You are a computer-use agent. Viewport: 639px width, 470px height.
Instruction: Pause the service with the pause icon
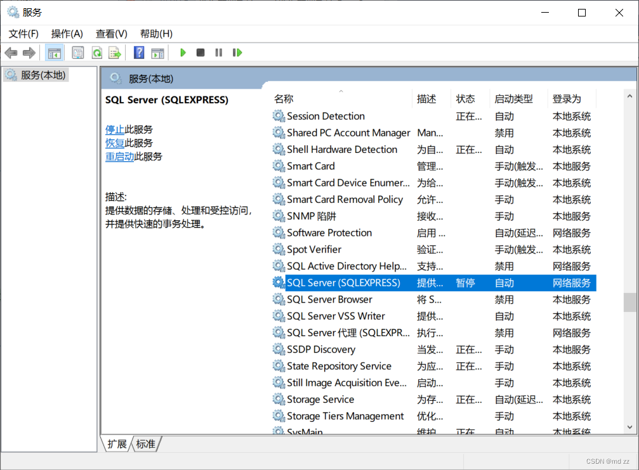point(218,52)
